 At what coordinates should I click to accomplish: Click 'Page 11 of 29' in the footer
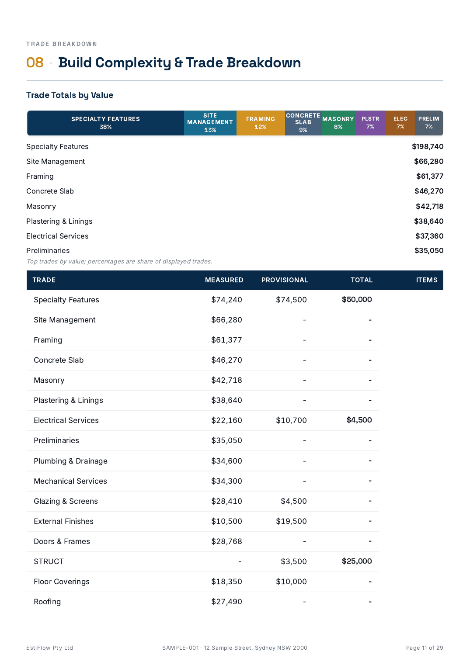point(425,648)
